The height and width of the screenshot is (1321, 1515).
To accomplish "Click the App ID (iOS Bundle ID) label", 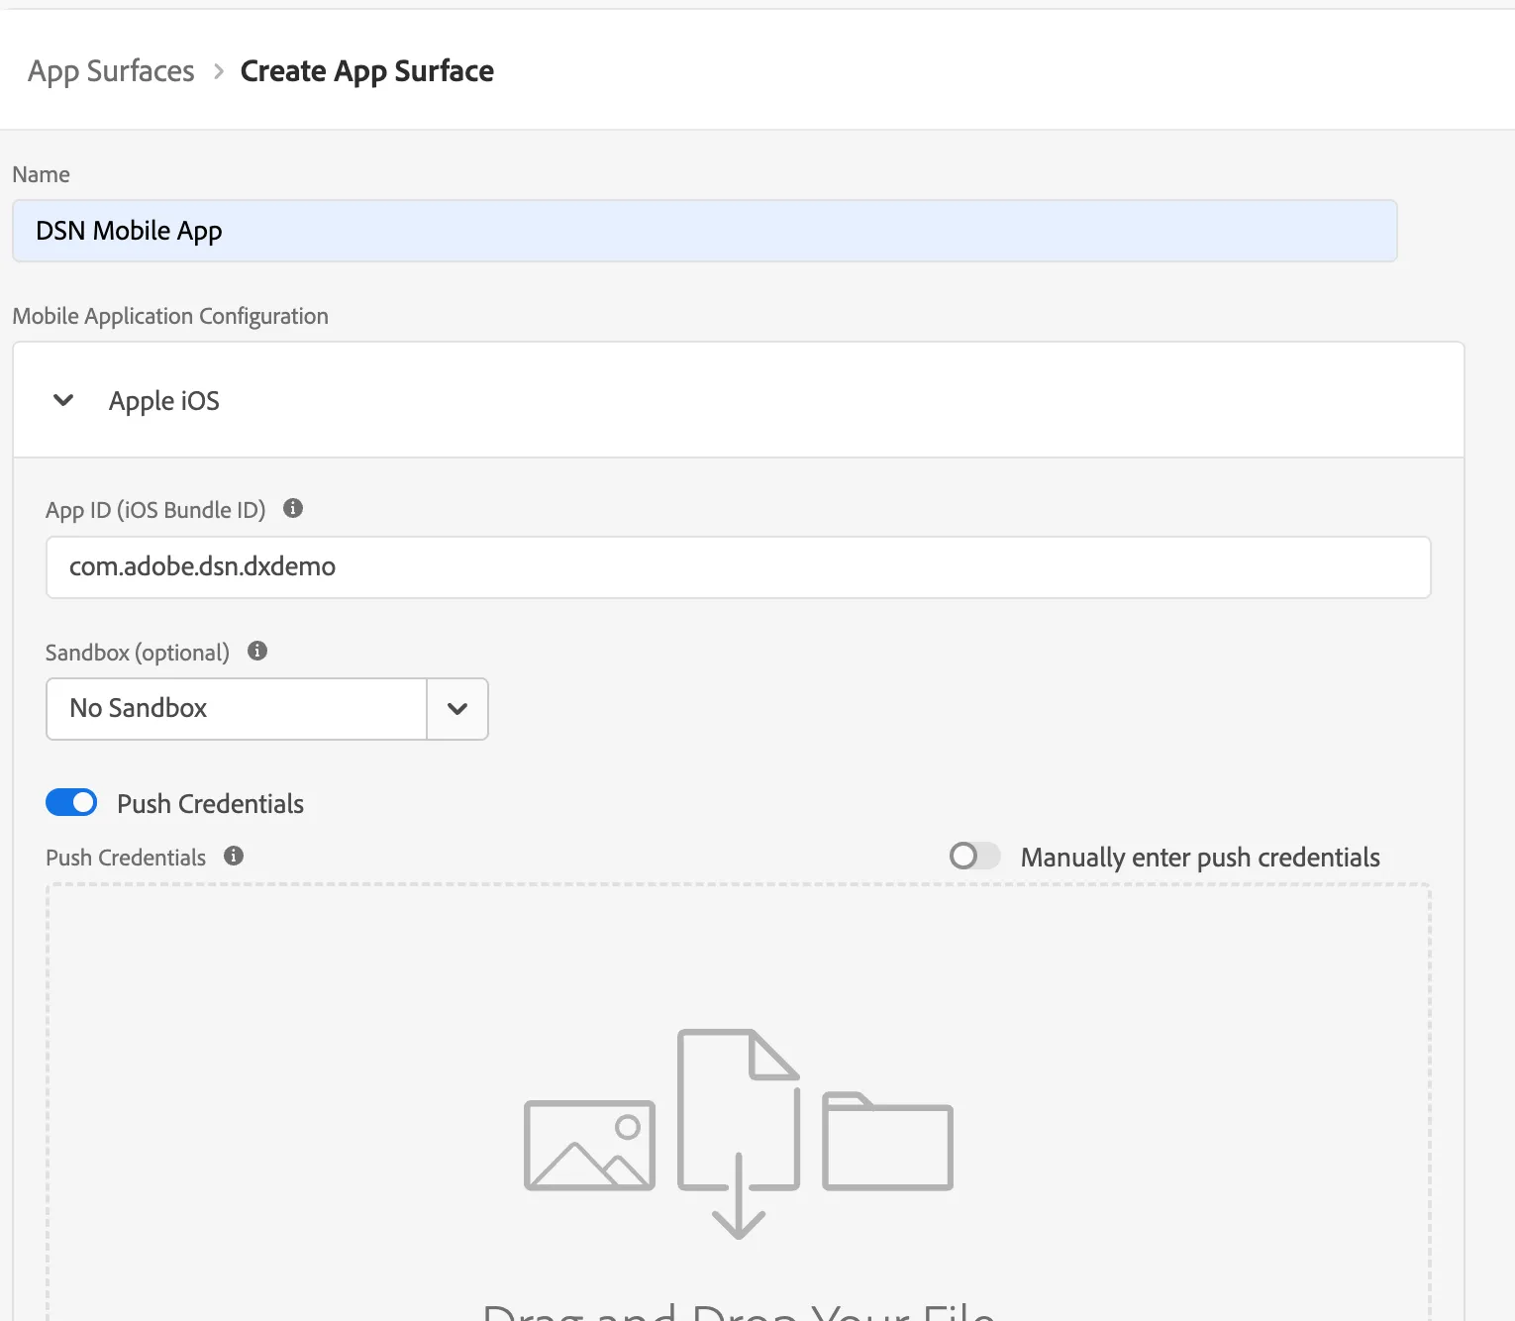I will [x=155, y=510].
